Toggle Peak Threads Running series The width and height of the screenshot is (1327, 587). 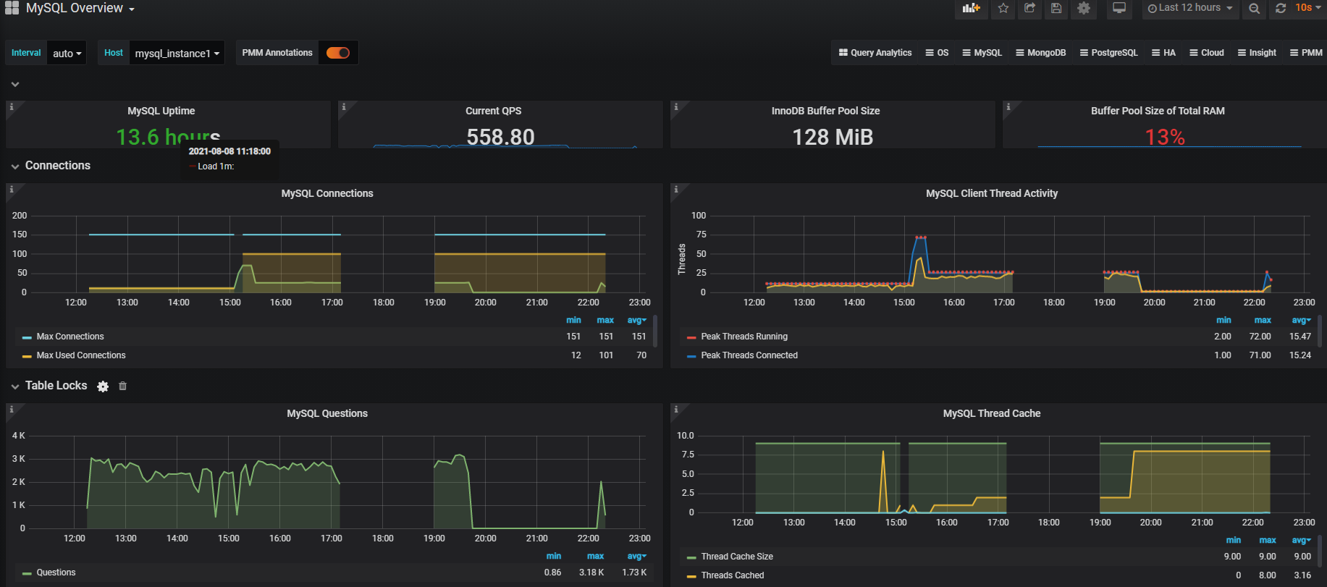click(744, 337)
